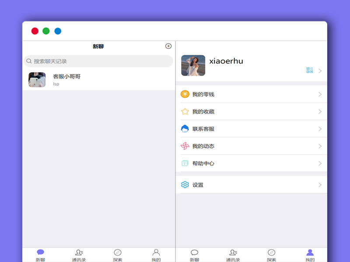The image size is (350, 262).
Task: Click the magnifier icon in the search bar
Action: [x=29, y=61]
